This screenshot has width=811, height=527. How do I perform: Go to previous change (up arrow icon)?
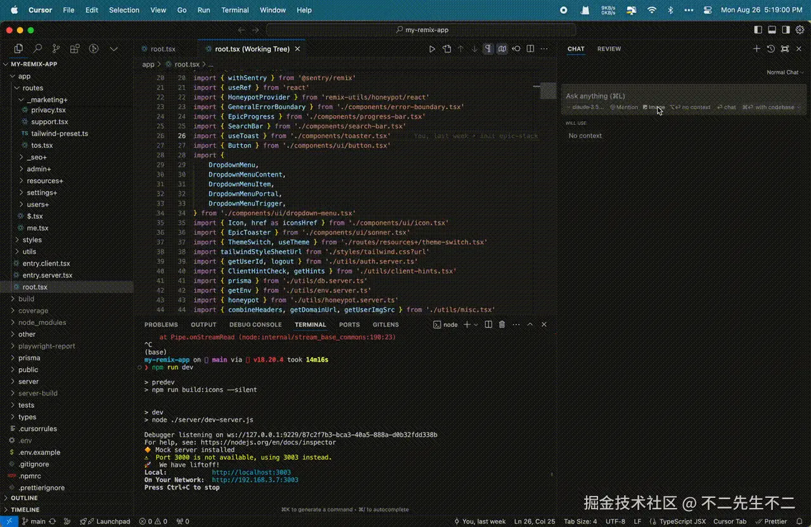point(461,49)
